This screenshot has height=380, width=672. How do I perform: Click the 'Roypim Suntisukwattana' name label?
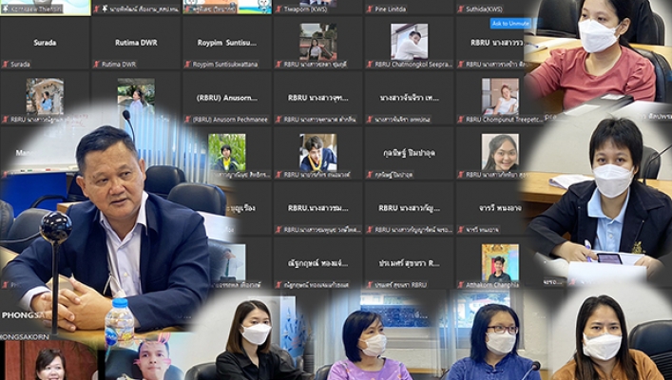[x=225, y=65]
